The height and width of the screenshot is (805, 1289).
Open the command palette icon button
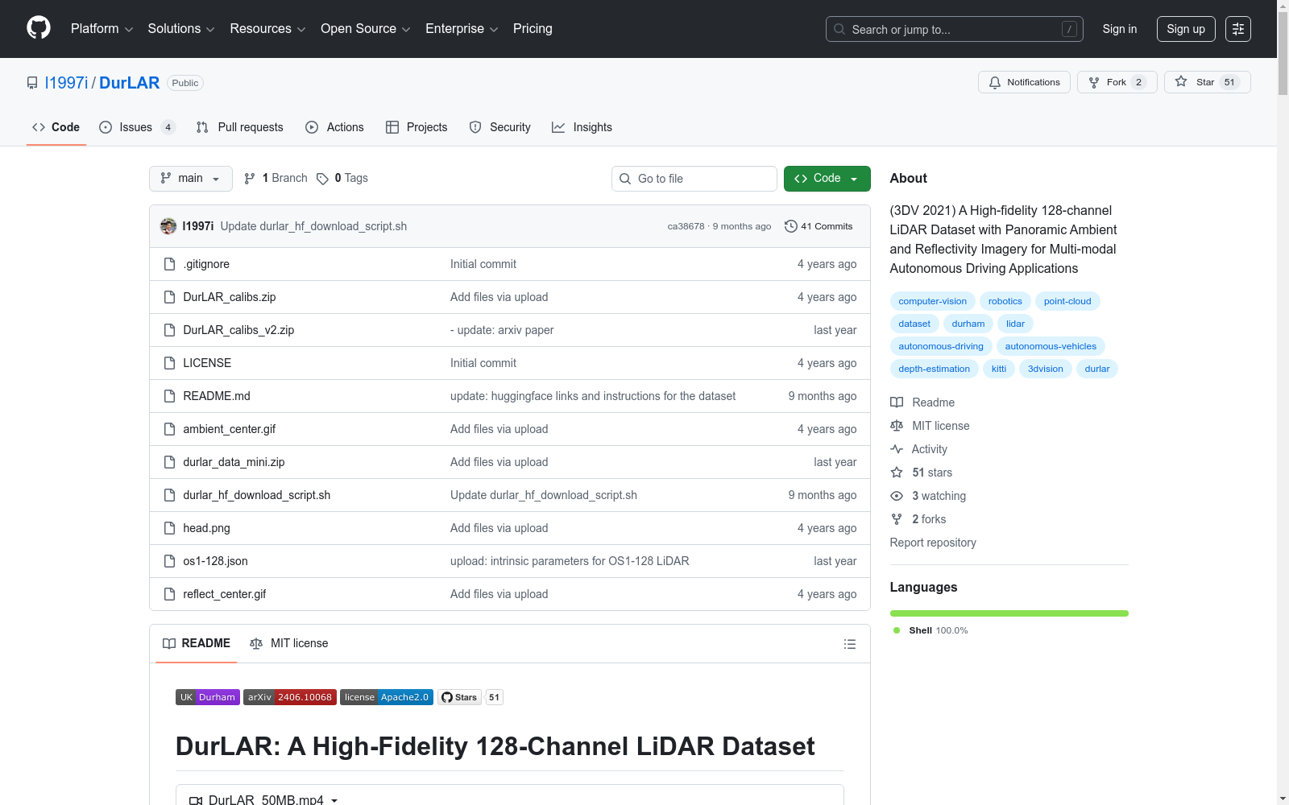point(1238,29)
